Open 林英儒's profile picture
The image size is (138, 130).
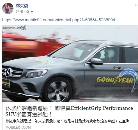click(x=8, y=8)
